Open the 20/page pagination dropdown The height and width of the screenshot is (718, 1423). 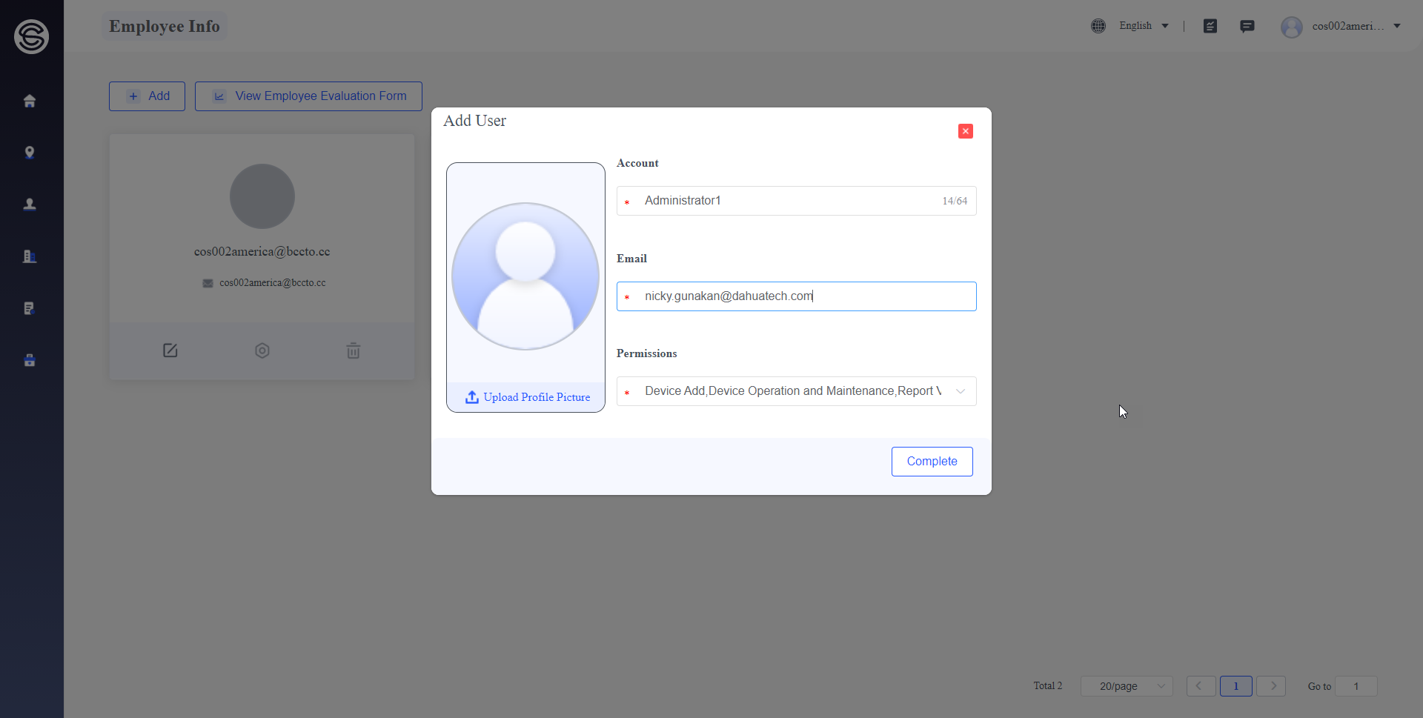pos(1127,686)
